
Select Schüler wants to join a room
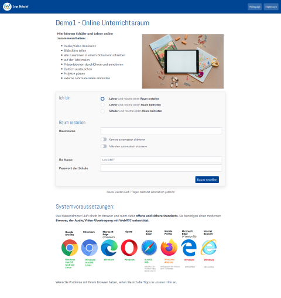(x=102, y=111)
